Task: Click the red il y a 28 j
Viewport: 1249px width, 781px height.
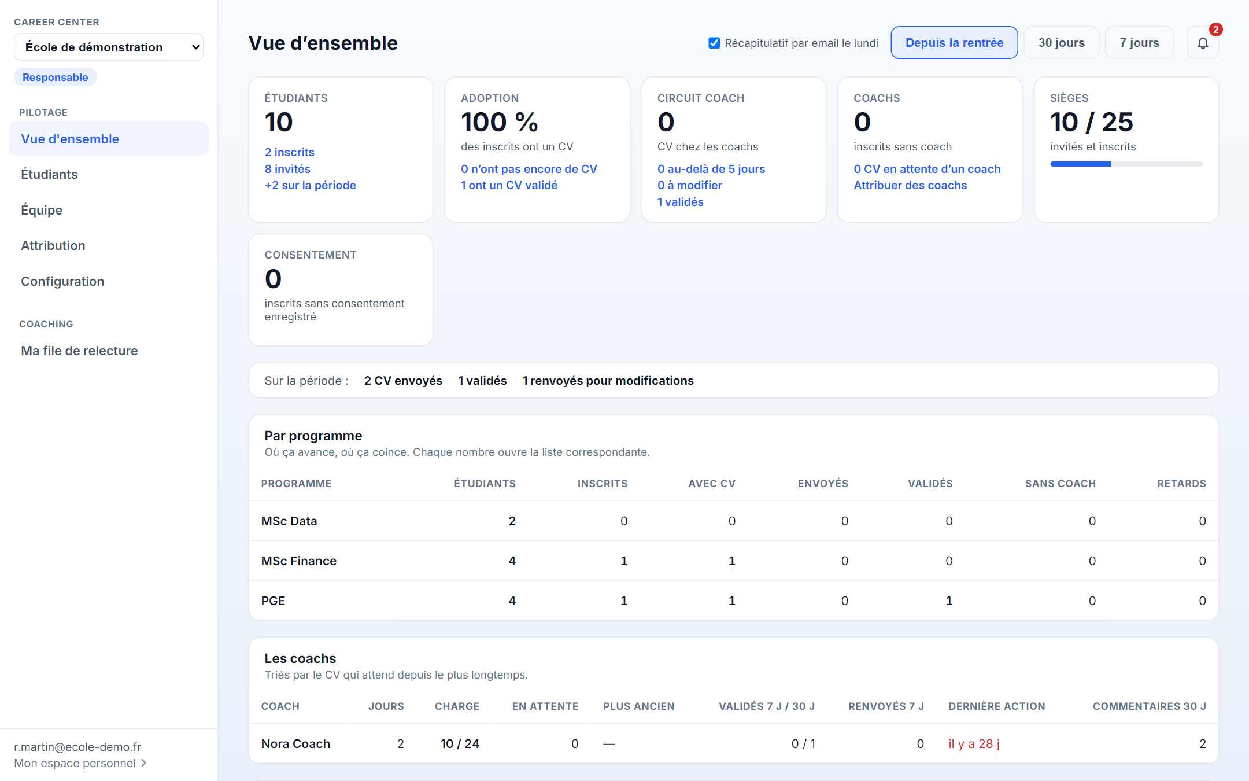Action: coord(974,743)
